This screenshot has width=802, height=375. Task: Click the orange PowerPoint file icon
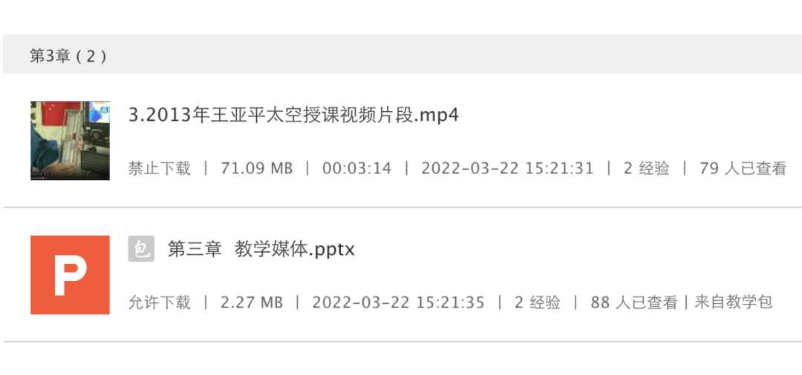[x=70, y=275]
